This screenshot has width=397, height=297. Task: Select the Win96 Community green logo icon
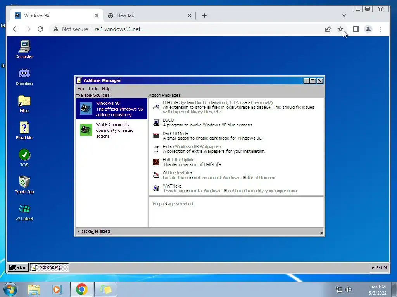click(x=86, y=130)
